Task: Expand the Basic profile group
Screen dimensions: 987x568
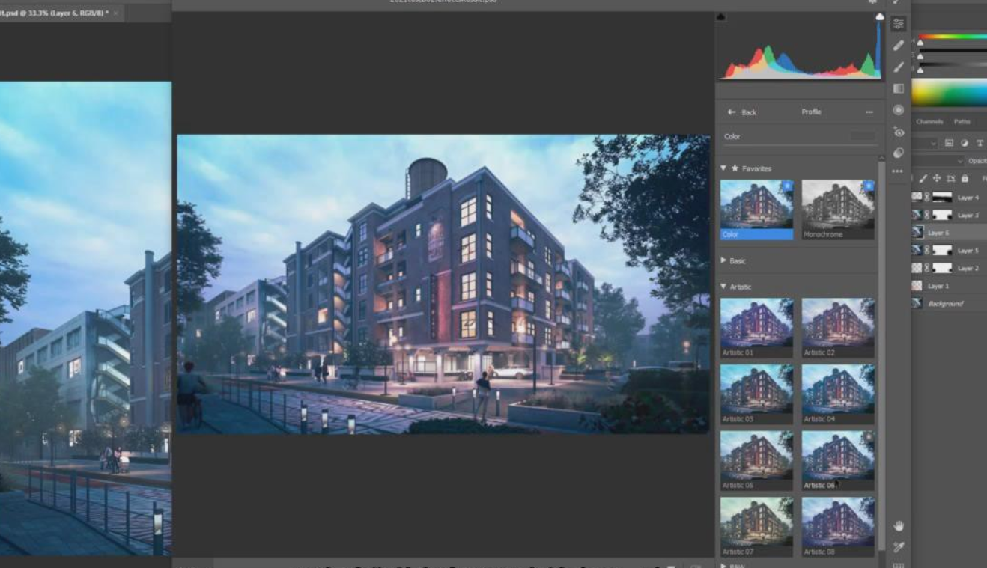Action: pyautogui.click(x=723, y=261)
